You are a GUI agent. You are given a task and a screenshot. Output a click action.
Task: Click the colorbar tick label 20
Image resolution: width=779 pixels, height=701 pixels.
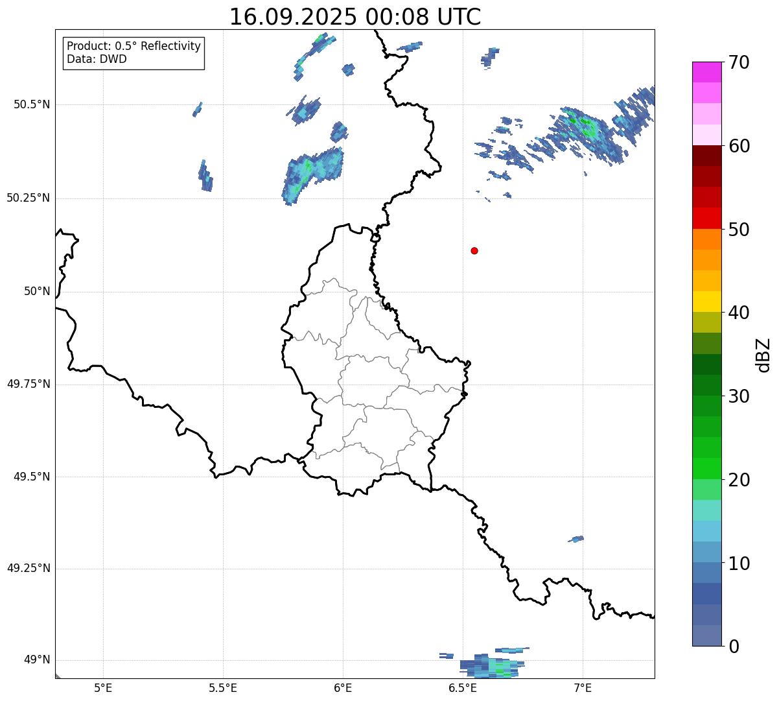coord(739,480)
